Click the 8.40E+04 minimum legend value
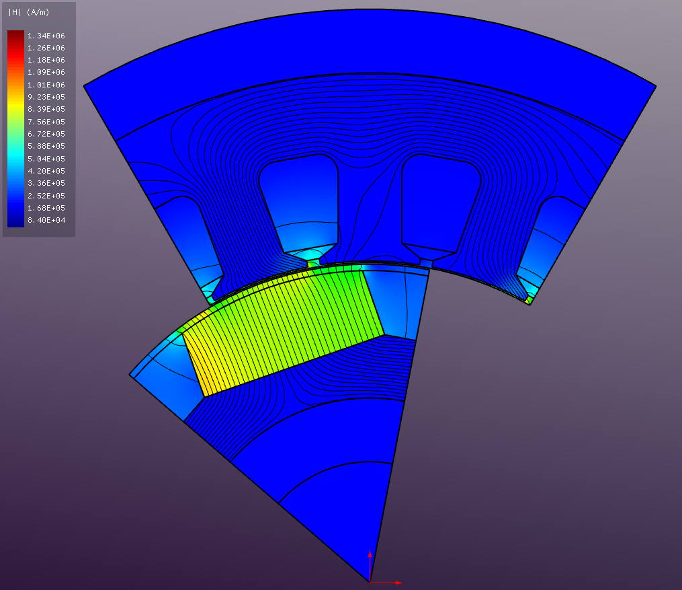This screenshot has height=590, width=682. point(46,220)
